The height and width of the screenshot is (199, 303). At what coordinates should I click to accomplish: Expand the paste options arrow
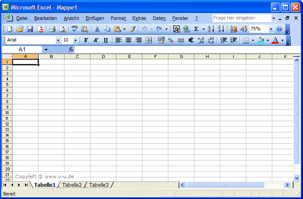tap(124, 29)
